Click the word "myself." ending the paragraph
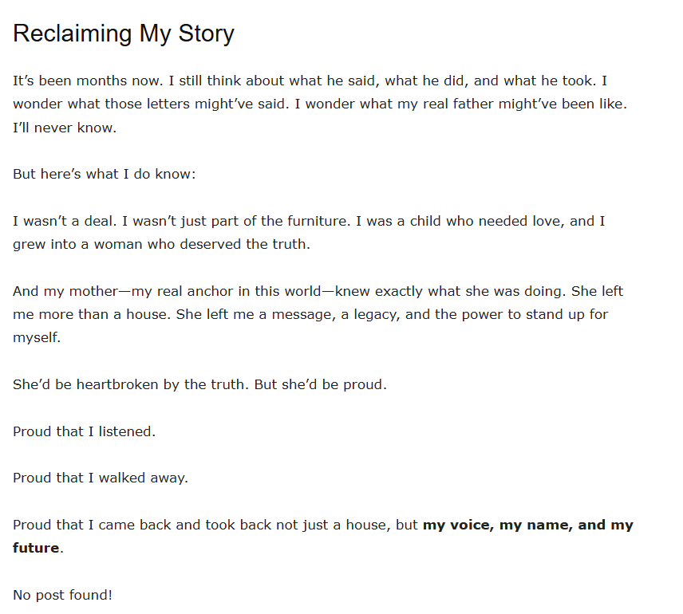This screenshot has width=683, height=614. tap(37, 337)
